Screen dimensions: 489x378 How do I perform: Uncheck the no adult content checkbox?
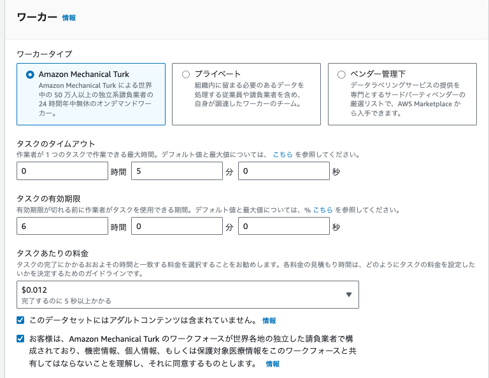(x=20, y=320)
